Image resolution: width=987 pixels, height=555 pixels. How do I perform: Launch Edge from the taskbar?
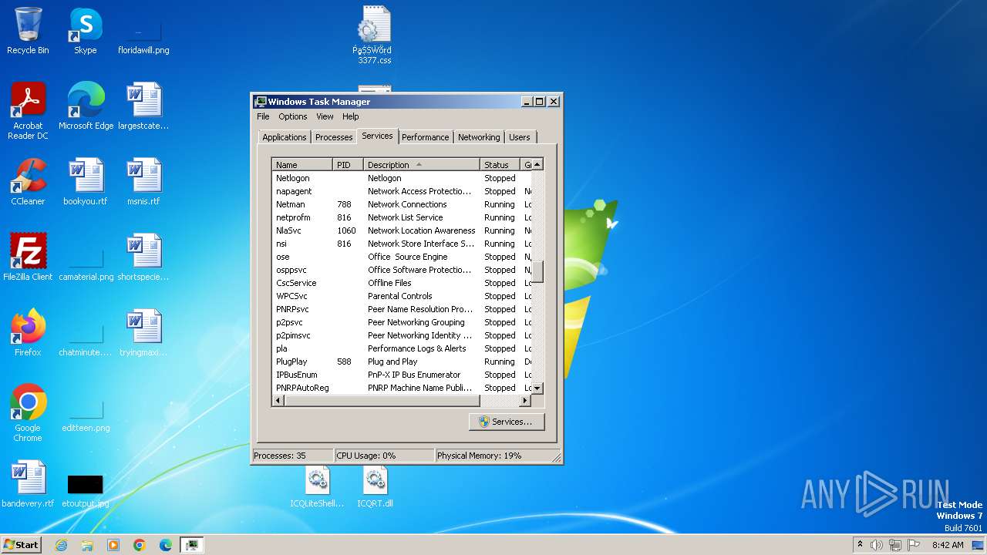tap(166, 545)
